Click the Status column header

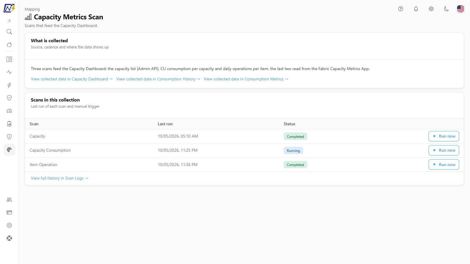289,124
